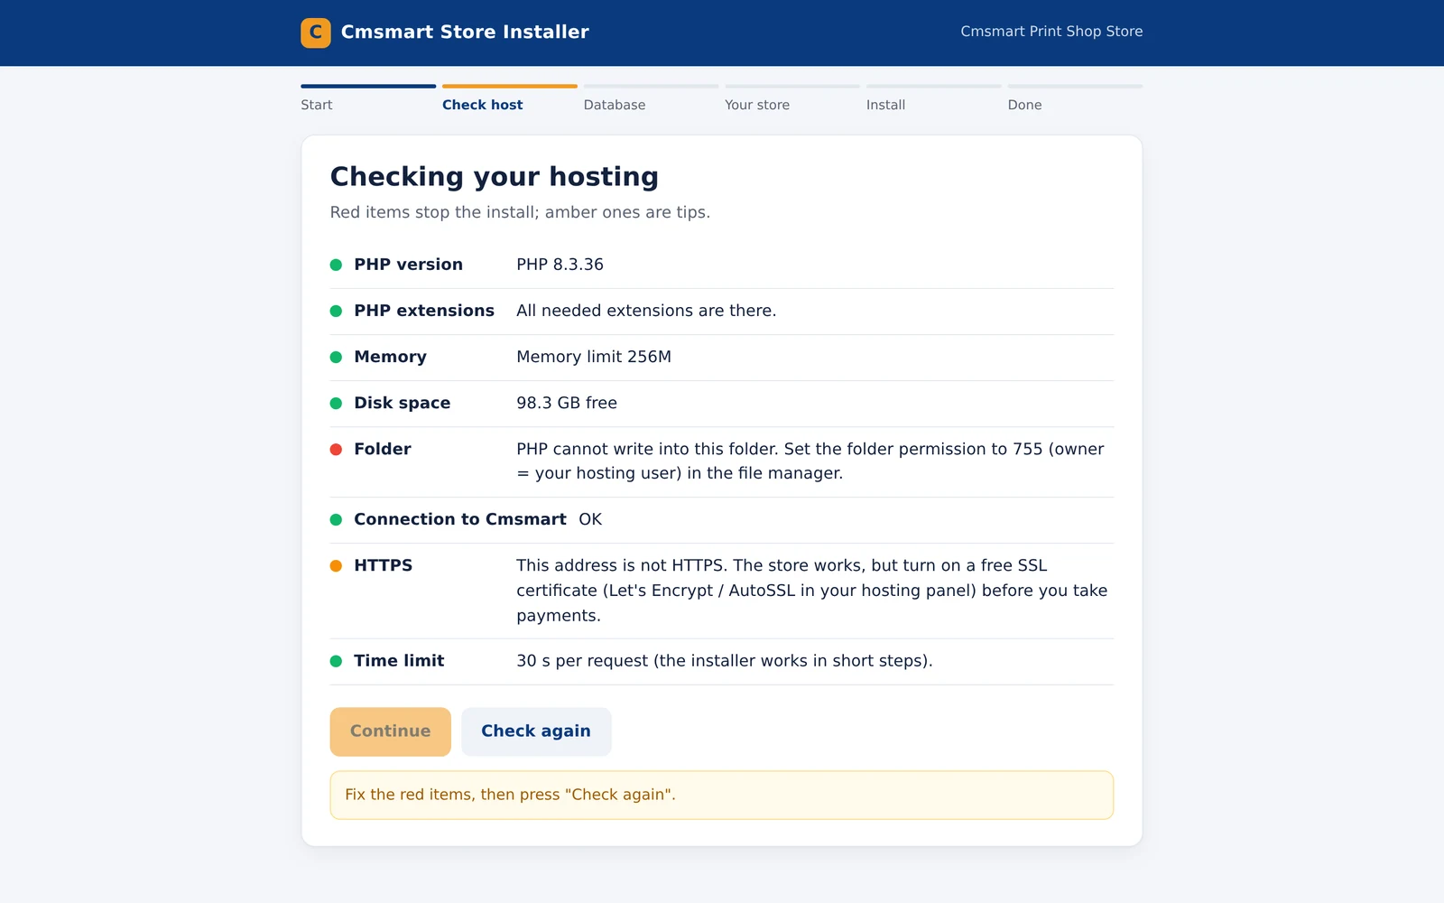Click the green status dot beside Time limit
Image resolution: width=1444 pixels, height=903 pixels.
pyautogui.click(x=336, y=661)
